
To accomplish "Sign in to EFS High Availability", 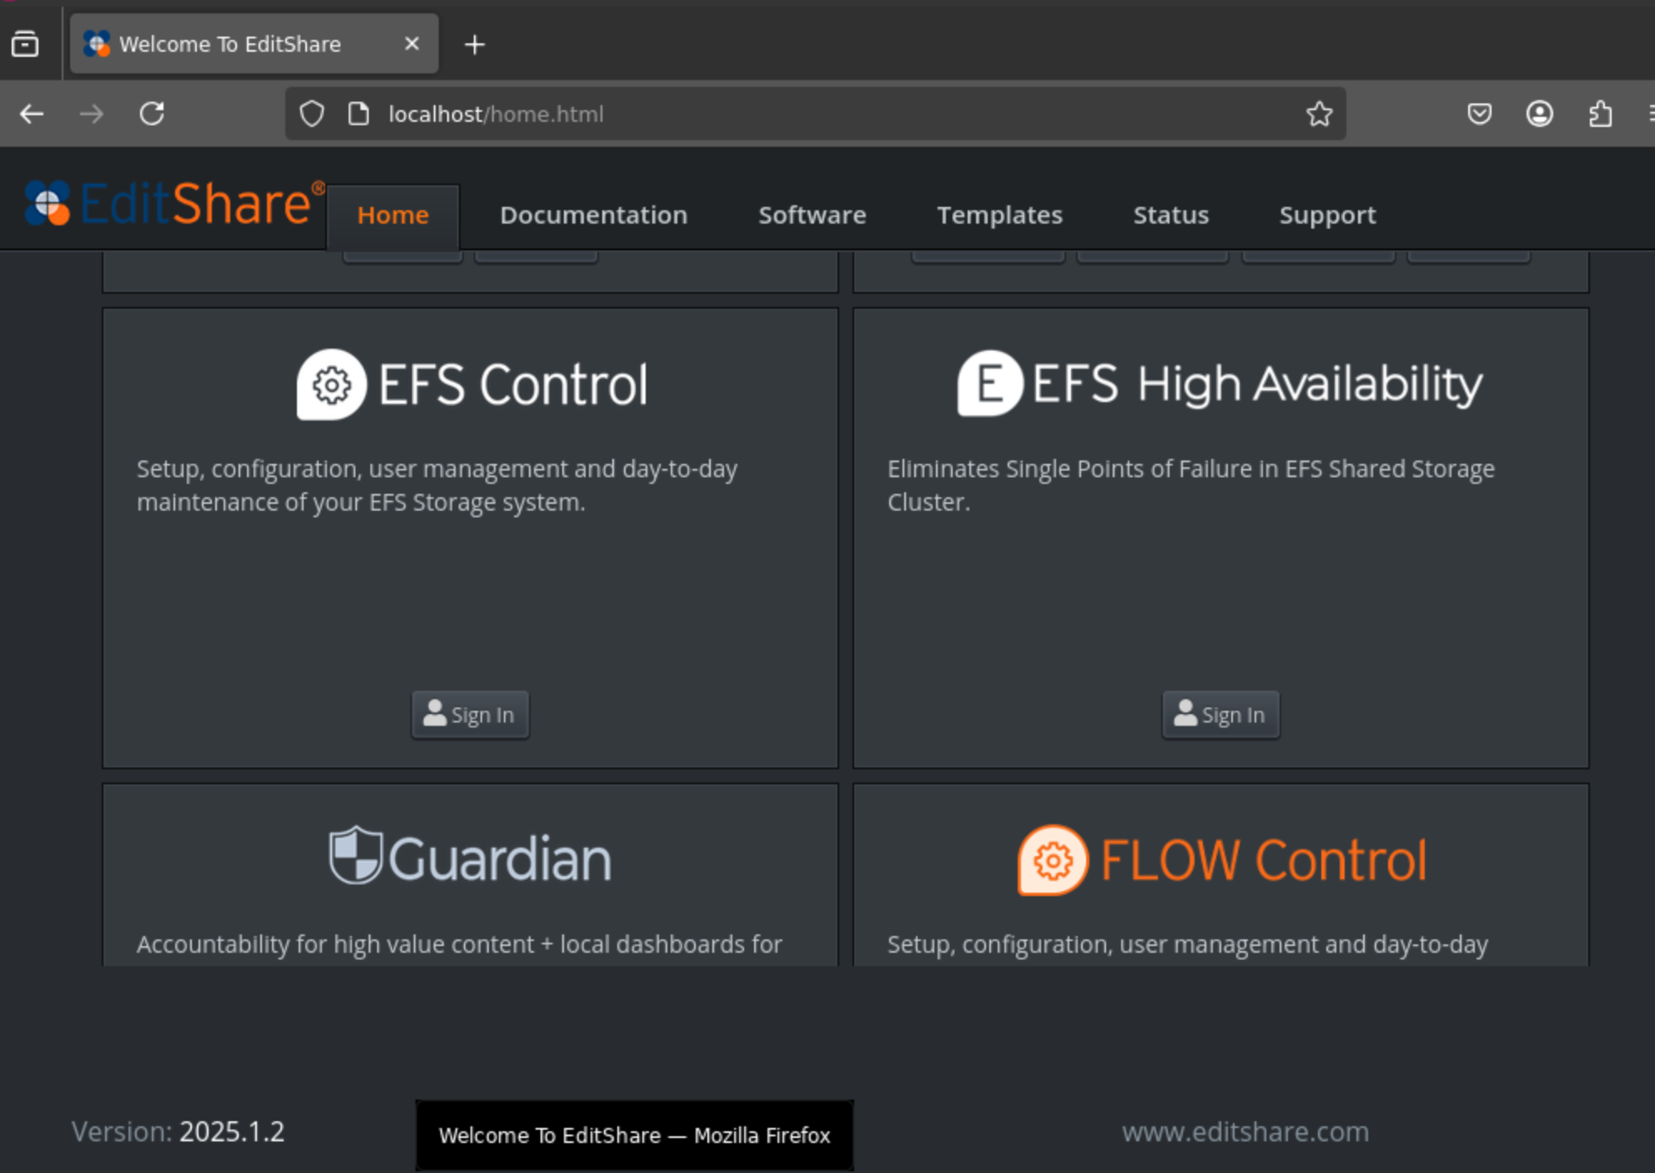I will click(x=1220, y=714).
